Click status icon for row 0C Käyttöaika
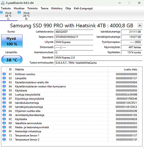 (x=4, y=119)
